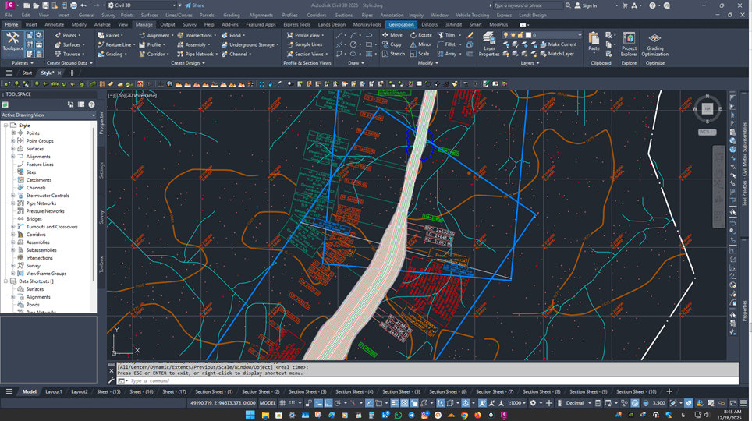The image size is (752, 421).
Task: Click the Toolspace palette button
Action: tap(13, 44)
